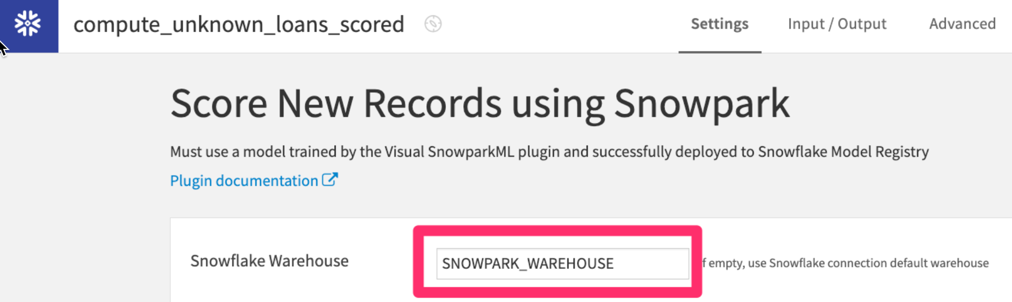Open the Plugin documentation link
The image size is (1012, 302).
coord(244,181)
